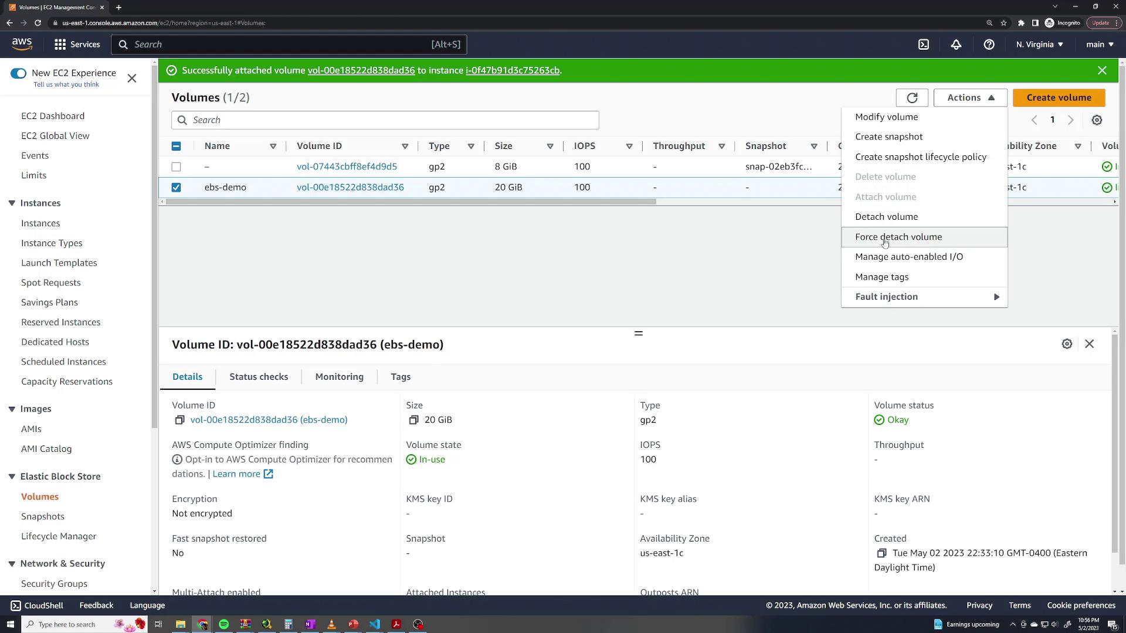
Task: Switch to the Status checks tab
Action: (x=259, y=377)
